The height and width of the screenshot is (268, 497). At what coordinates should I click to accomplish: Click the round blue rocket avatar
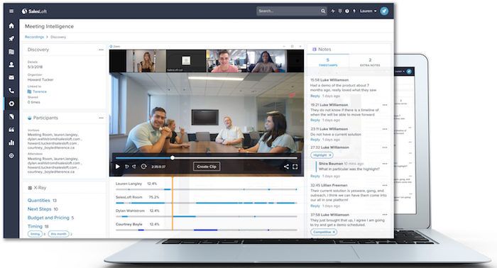pos(384,11)
